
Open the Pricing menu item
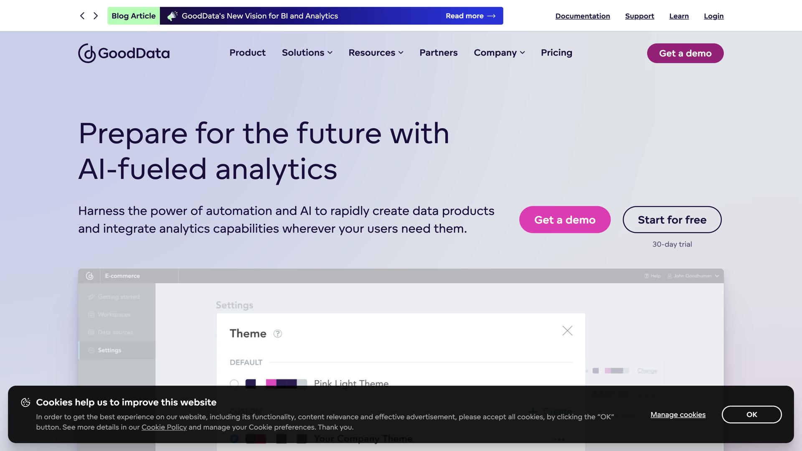click(556, 53)
